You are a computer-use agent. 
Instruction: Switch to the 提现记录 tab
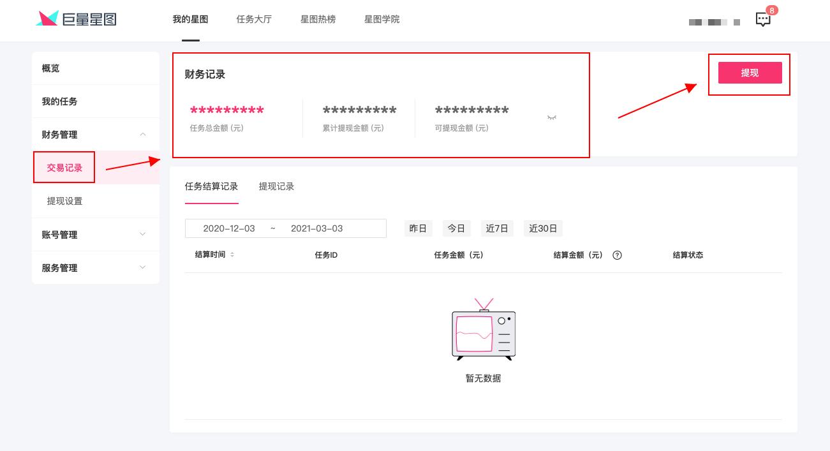click(277, 186)
